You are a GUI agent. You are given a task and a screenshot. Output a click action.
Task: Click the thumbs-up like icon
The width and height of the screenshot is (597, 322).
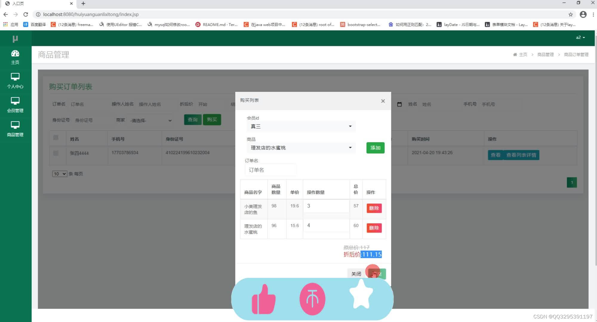click(264, 299)
